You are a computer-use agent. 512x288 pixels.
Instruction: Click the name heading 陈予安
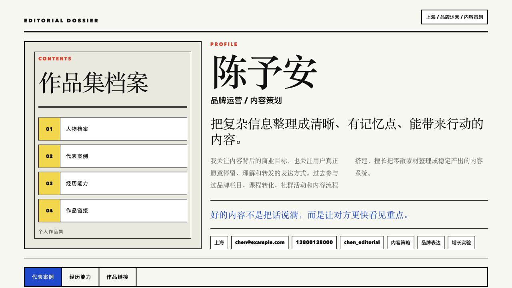click(264, 72)
